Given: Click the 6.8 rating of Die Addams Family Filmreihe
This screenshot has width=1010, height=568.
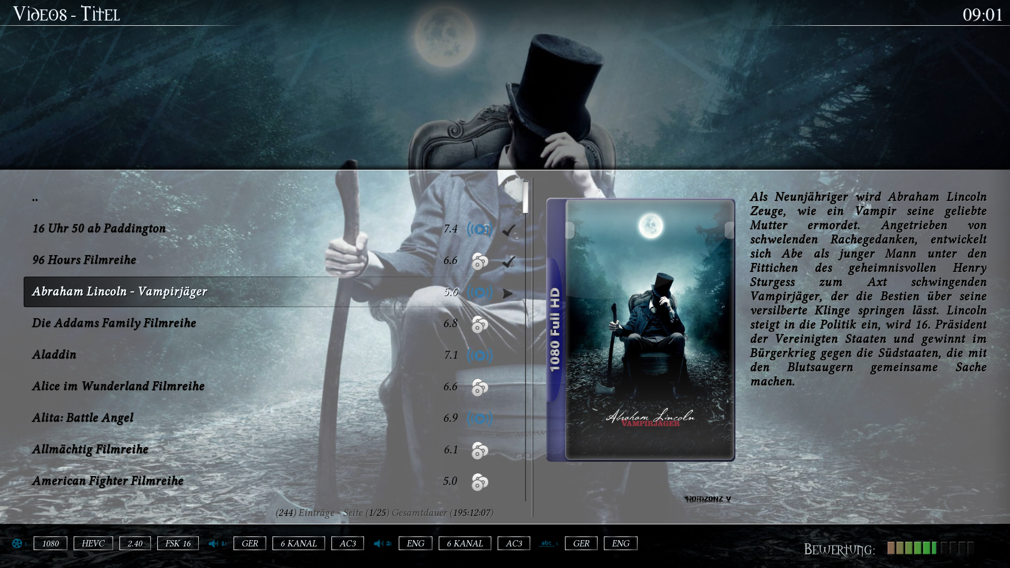Looking at the screenshot, I should pyautogui.click(x=450, y=323).
